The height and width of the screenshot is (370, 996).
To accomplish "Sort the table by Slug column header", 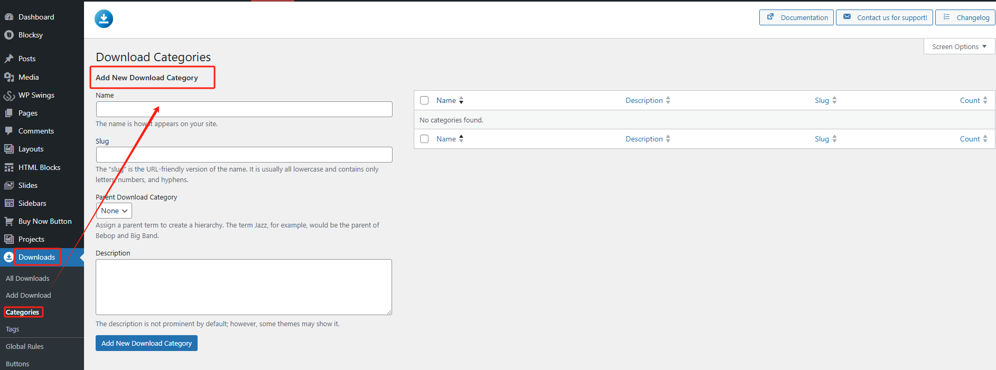I will [x=822, y=100].
